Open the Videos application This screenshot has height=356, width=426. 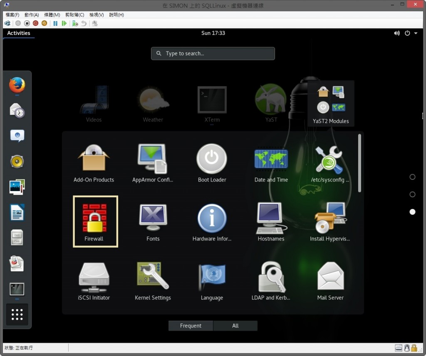pyautogui.click(x=94, y=103)
